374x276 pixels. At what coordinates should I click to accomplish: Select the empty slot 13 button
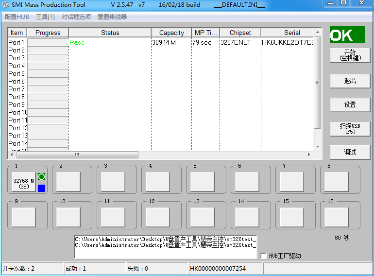(x=202, y=217)
